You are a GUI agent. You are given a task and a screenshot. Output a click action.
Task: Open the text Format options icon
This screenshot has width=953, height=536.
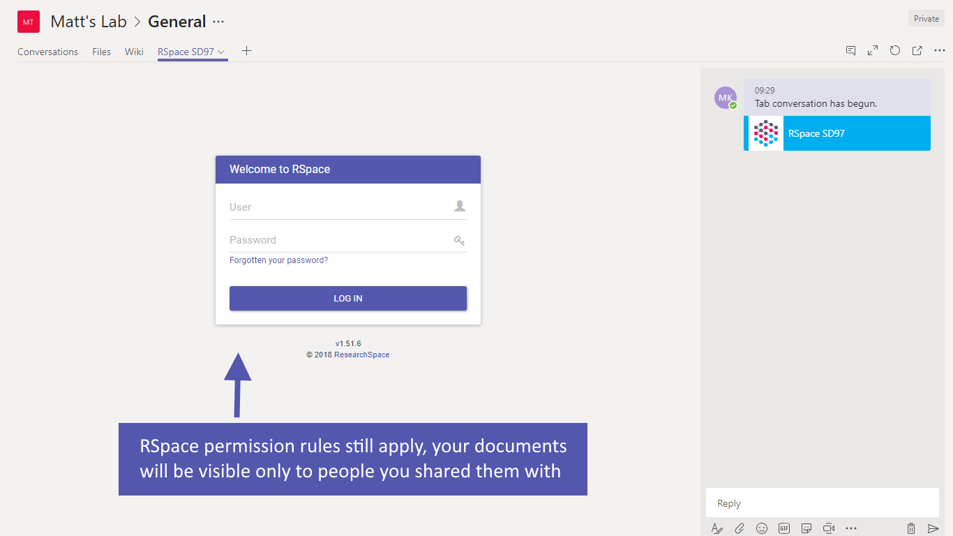coord(717,528)
